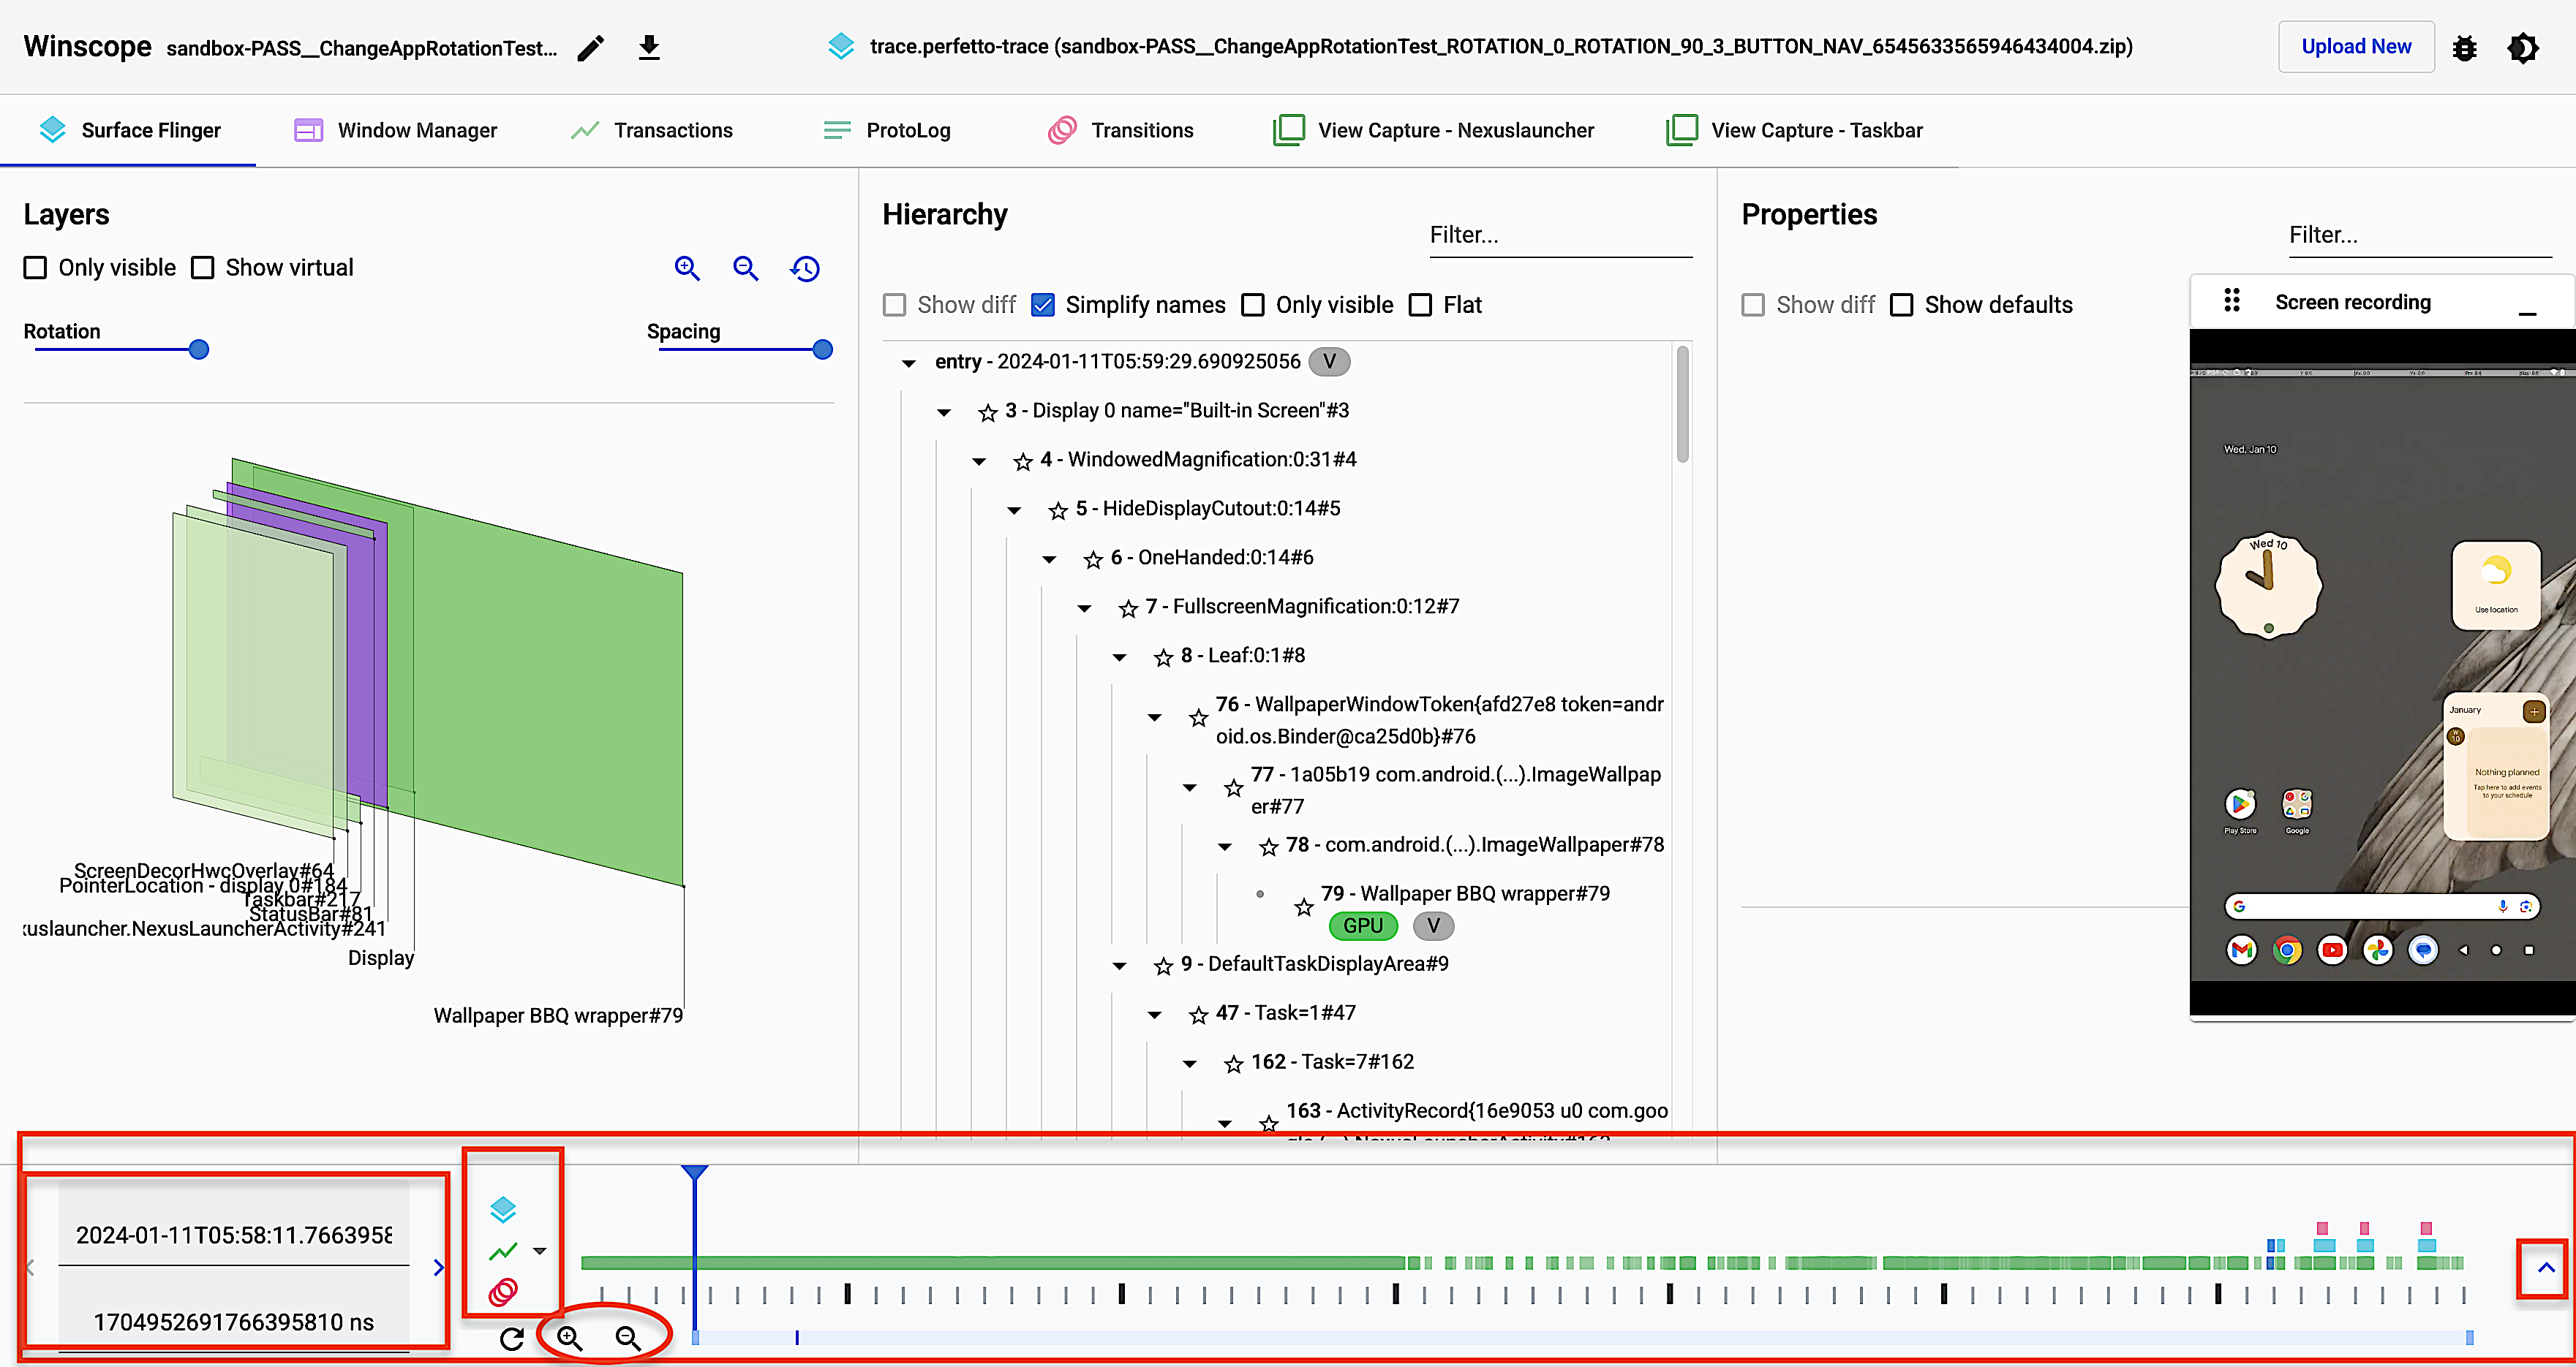Enable Show defaults in Properties panel
2576x1367 pixels.
pyautogui.click(x=1902, y=305)
